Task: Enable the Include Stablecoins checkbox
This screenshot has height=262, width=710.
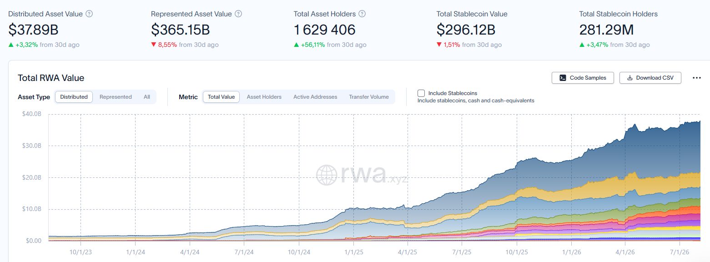Action: click(421, 93)
